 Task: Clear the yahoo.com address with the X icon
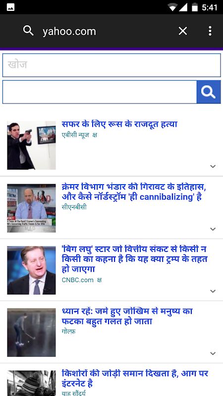pyautogui.click(x=182, y=31)
